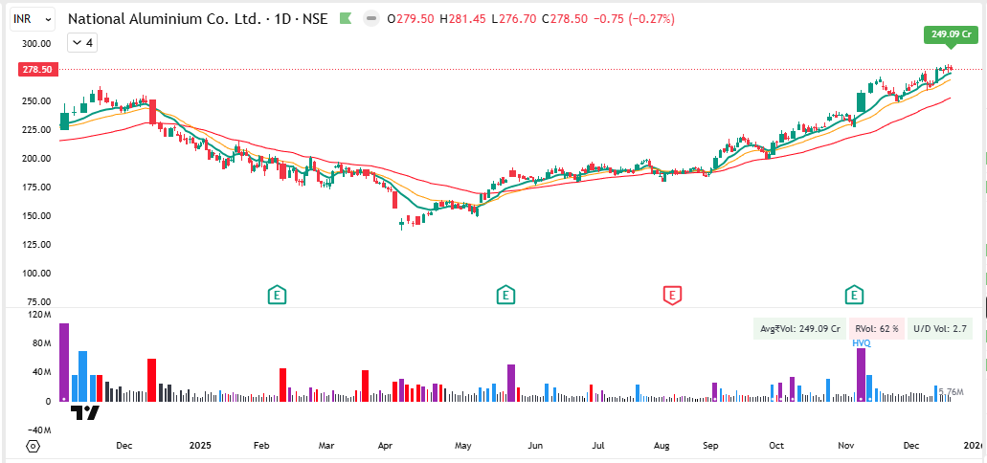Click the O279.50 open price value
Screen dimensions: 987x463
411,19
